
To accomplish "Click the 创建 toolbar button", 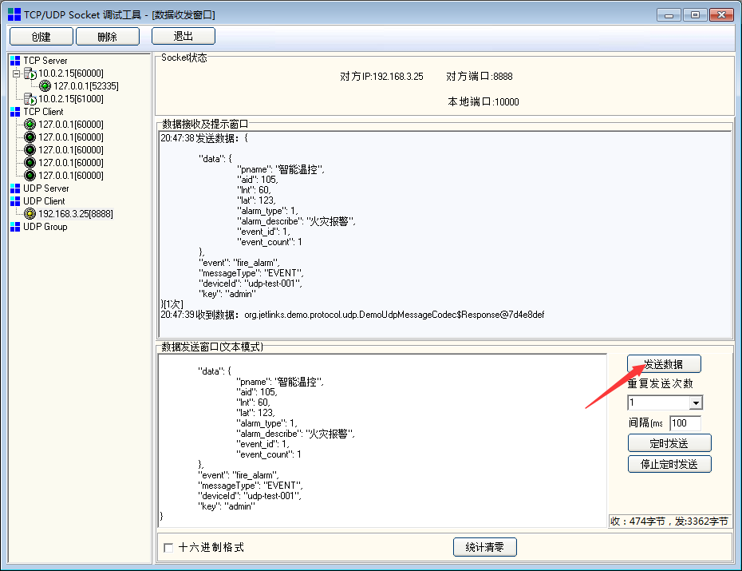I will pyautogui.click(x=41, y=37).
